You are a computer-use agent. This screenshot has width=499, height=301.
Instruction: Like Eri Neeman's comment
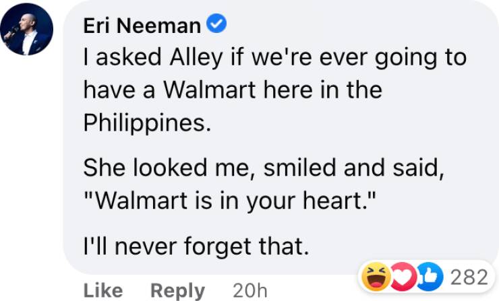[x=102, y=290]
